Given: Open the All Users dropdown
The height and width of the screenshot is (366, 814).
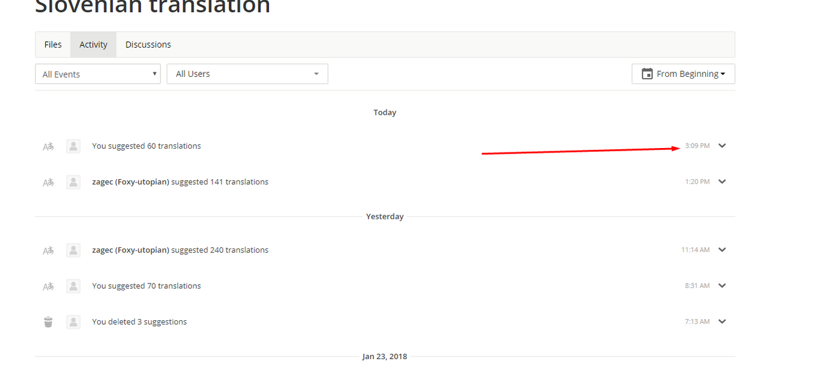Looking at the screenshot, I should point(247,74).
